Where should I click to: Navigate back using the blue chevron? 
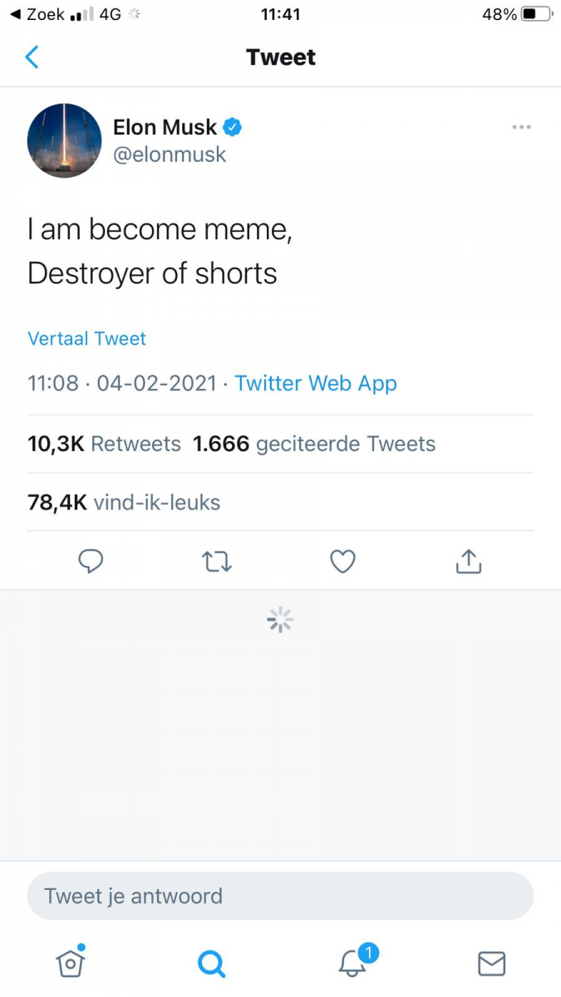click(x=32, y=56)
